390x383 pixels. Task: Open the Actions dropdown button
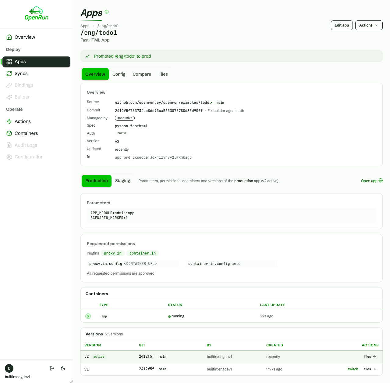point(369,25)
